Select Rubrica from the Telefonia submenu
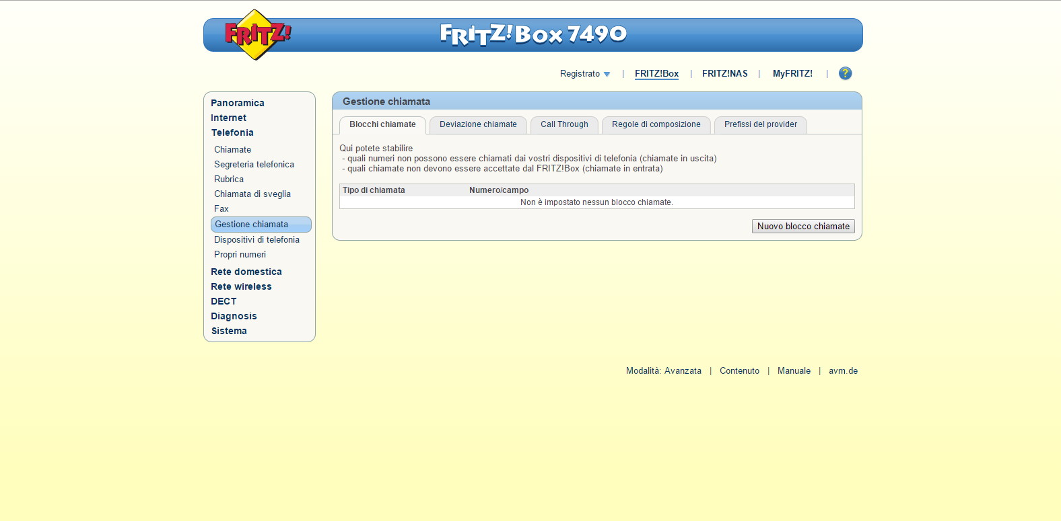 point(229,179)
